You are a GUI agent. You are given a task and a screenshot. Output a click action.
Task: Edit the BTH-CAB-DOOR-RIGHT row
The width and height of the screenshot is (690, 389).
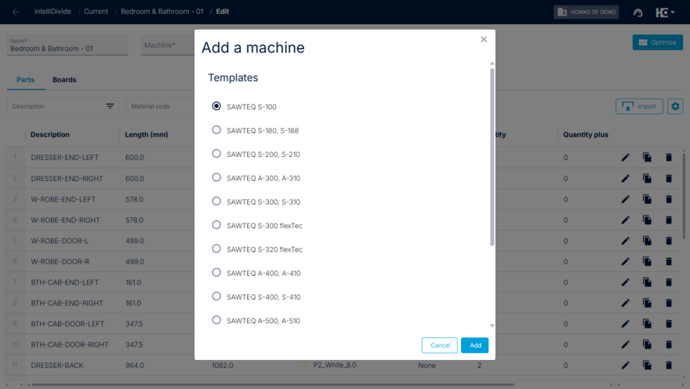click(x=626, y=344)
